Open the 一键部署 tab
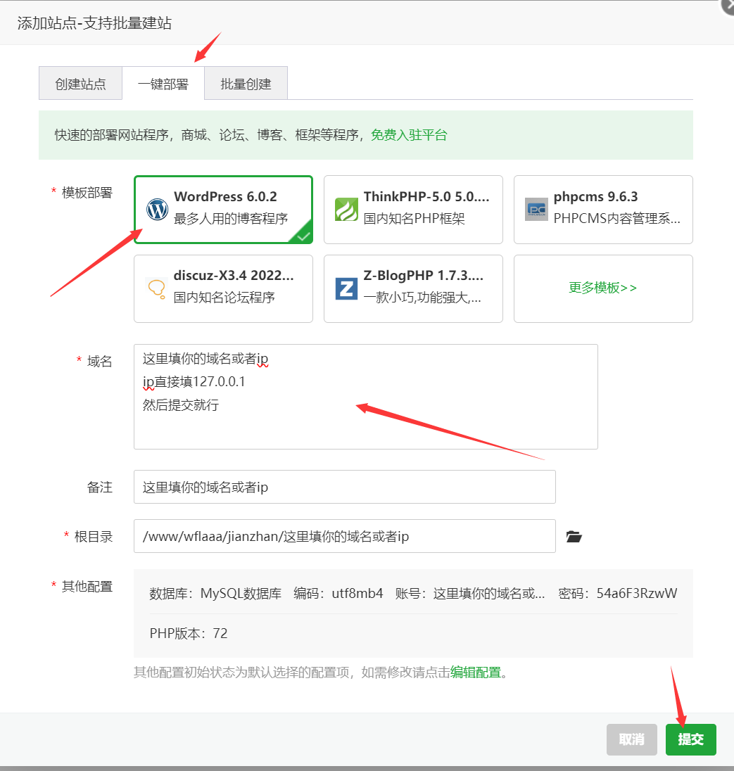 tap(163, 84)
